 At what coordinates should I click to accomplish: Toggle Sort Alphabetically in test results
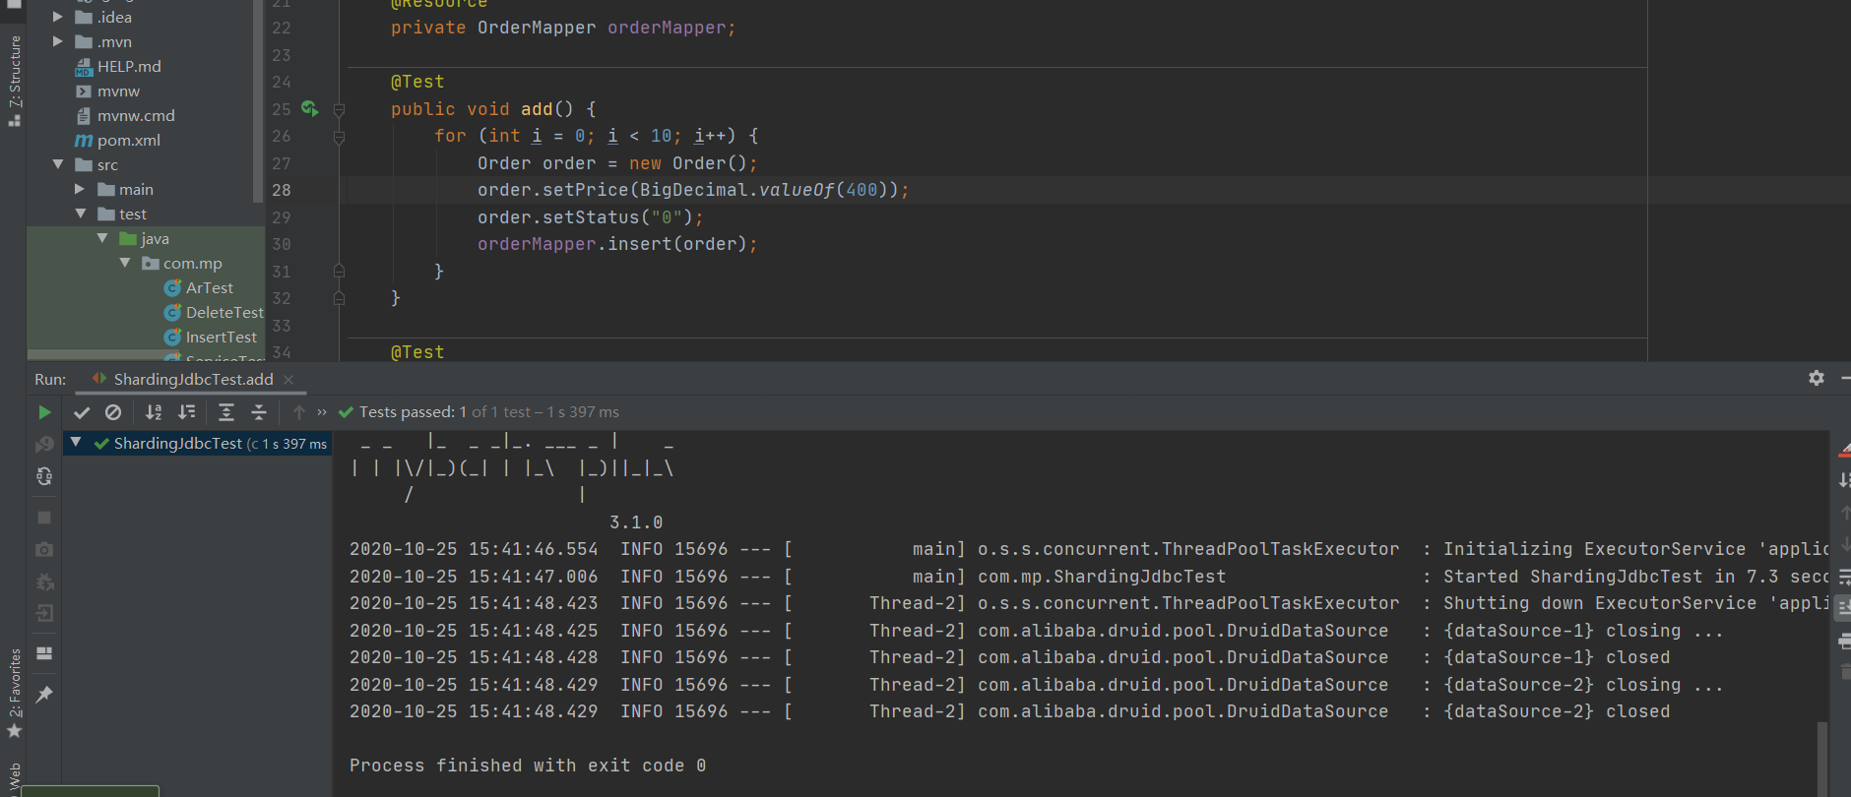click(x=154, y=412)
